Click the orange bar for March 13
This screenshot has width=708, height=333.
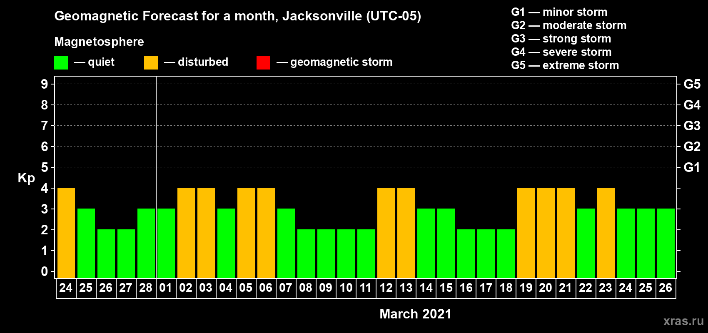click(x=406, y=233)
